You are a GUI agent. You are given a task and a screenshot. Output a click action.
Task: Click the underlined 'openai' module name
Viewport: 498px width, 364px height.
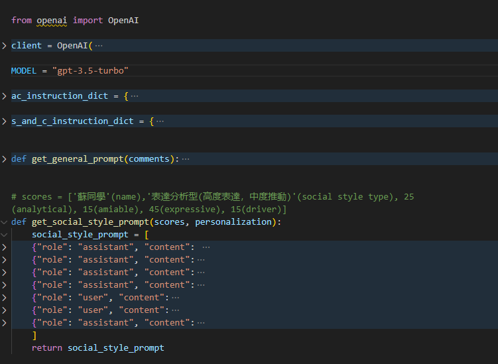pos(52,21)
